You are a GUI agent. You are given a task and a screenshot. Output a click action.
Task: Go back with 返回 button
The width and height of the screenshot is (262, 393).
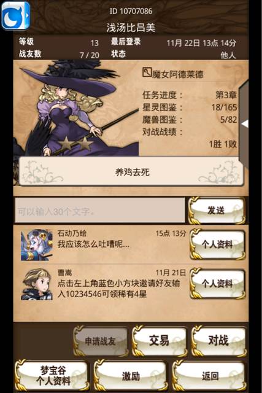pyautogui.click(x=210, y=375)
